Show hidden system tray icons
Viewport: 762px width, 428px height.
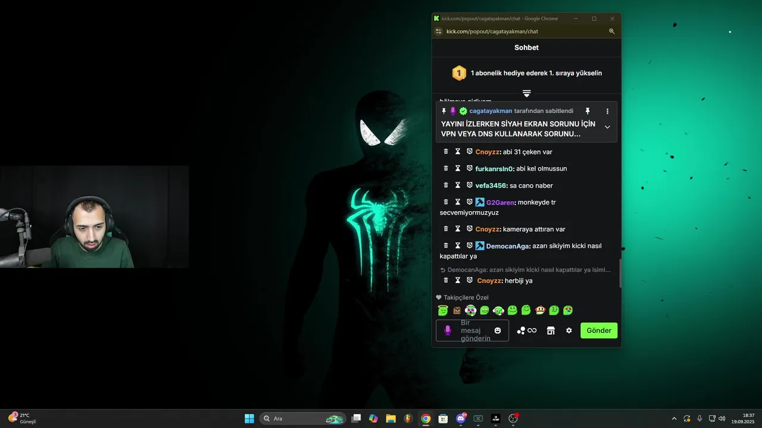674,418
